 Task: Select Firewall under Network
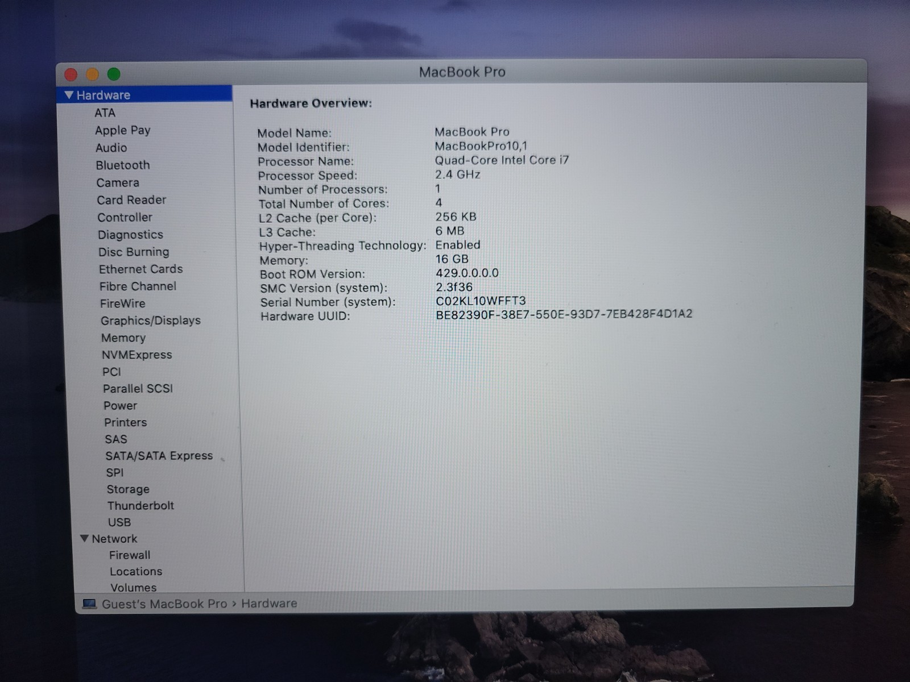(130, 555)
